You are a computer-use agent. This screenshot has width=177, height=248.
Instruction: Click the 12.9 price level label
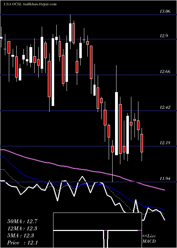(164, 36)
